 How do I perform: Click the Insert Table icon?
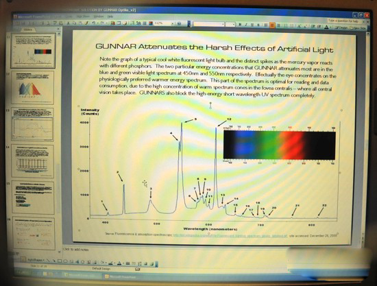click(x=119, y=23)
